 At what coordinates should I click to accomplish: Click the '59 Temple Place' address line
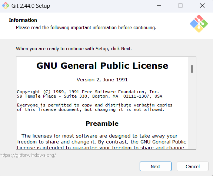[90, 96]
